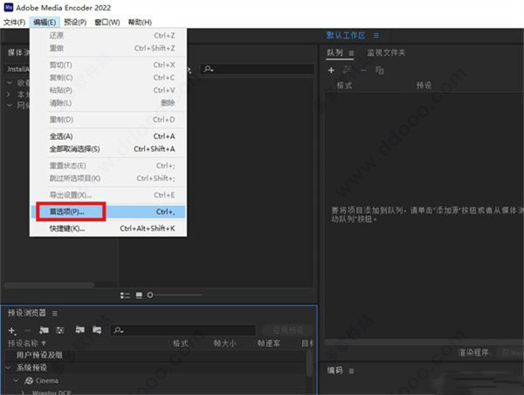Click the 粘贴(P) menu entry

108,90
